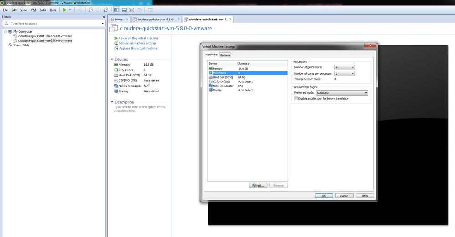Check Disable acceleration for binary translation

[x=296, y=99]
